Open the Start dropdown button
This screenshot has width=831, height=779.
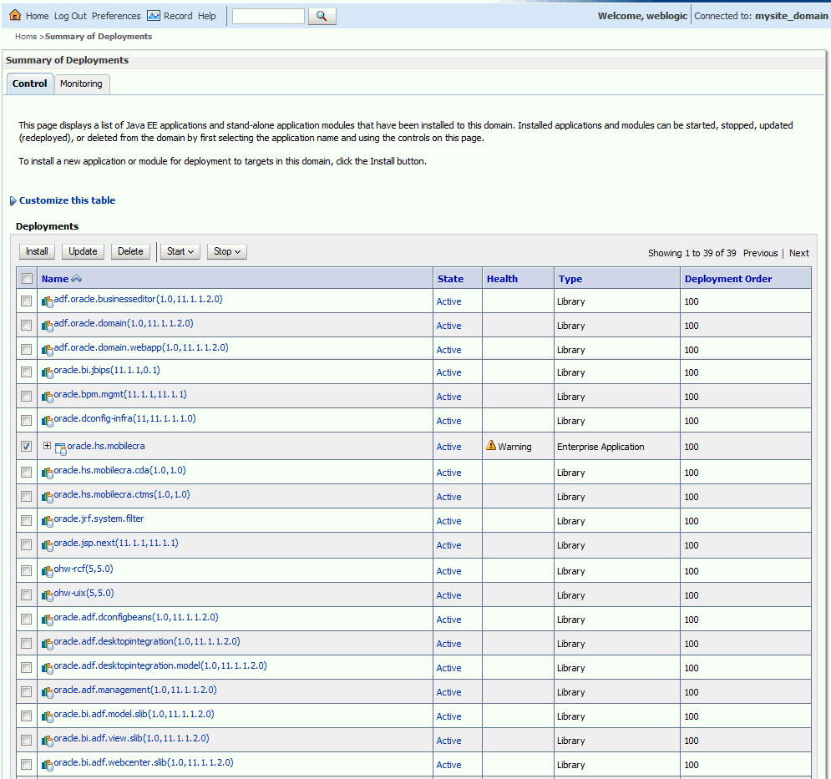[x=180, y=251]
